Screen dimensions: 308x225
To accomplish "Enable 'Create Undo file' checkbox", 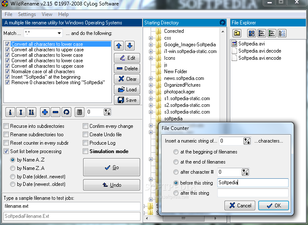I will pos(85,134).
